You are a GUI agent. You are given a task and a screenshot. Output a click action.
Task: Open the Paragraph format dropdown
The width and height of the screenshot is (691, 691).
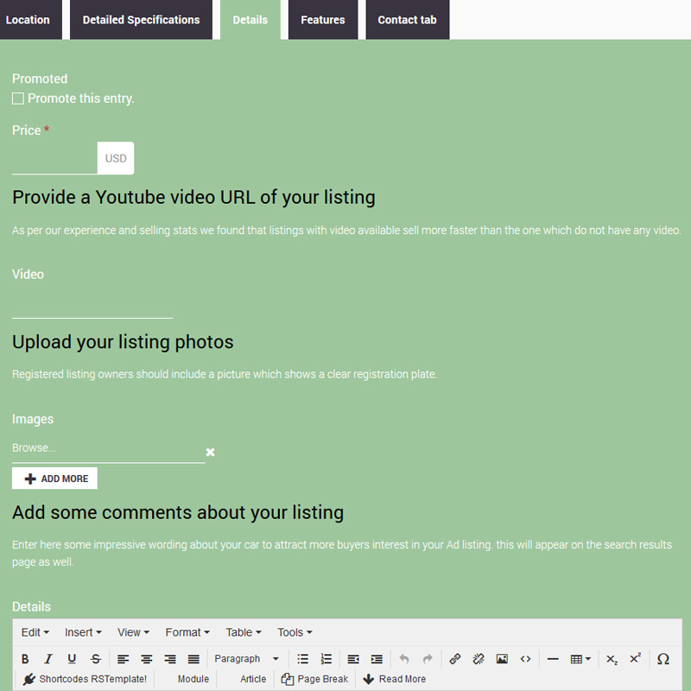(x=246, y=659)
